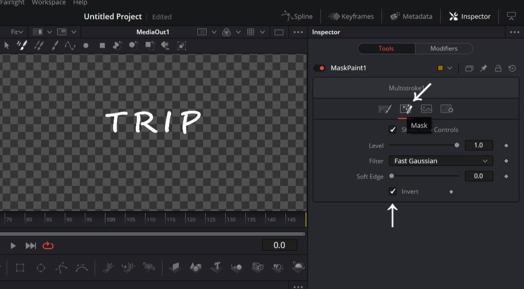Switch to the Tools tab
The height and width of the screenshot is (289, 524).
386,48
